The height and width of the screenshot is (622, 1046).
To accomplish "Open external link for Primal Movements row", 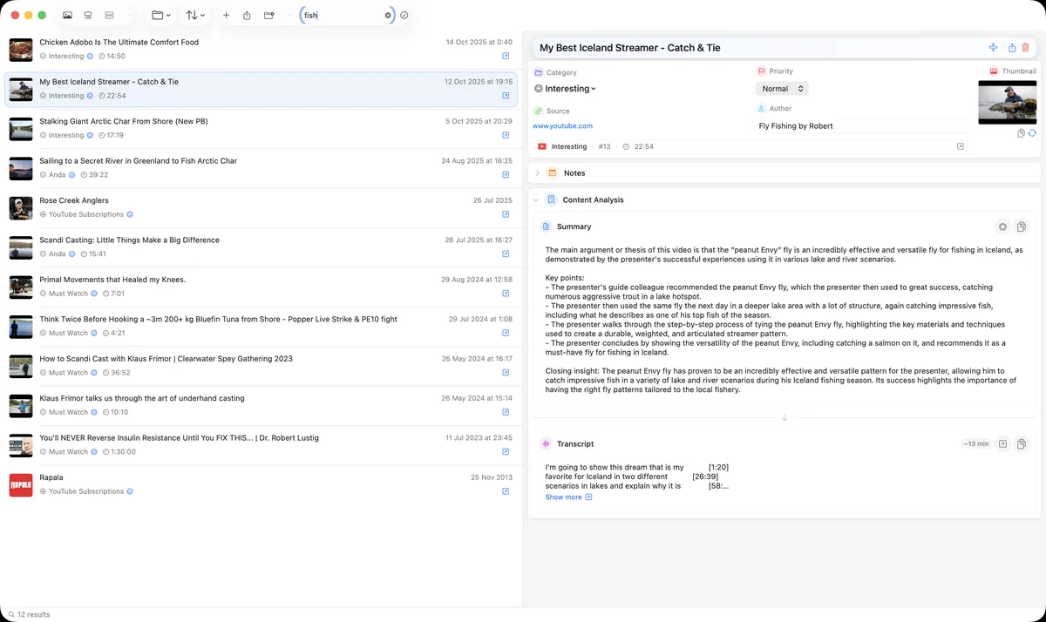I will [506, 294].
